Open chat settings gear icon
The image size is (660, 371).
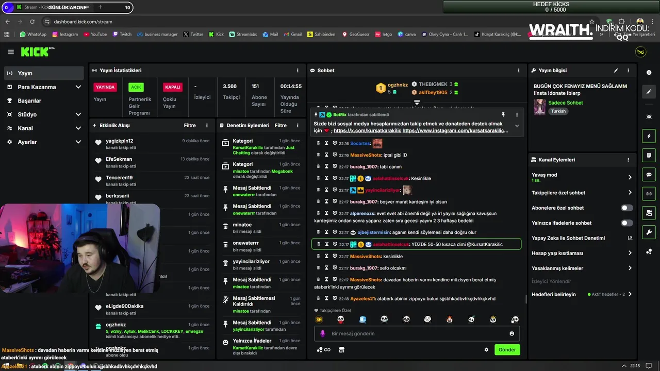(x=486, y=349)
